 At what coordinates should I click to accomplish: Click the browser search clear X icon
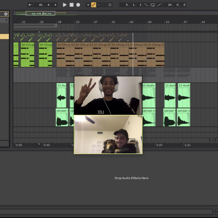point(6,14)
